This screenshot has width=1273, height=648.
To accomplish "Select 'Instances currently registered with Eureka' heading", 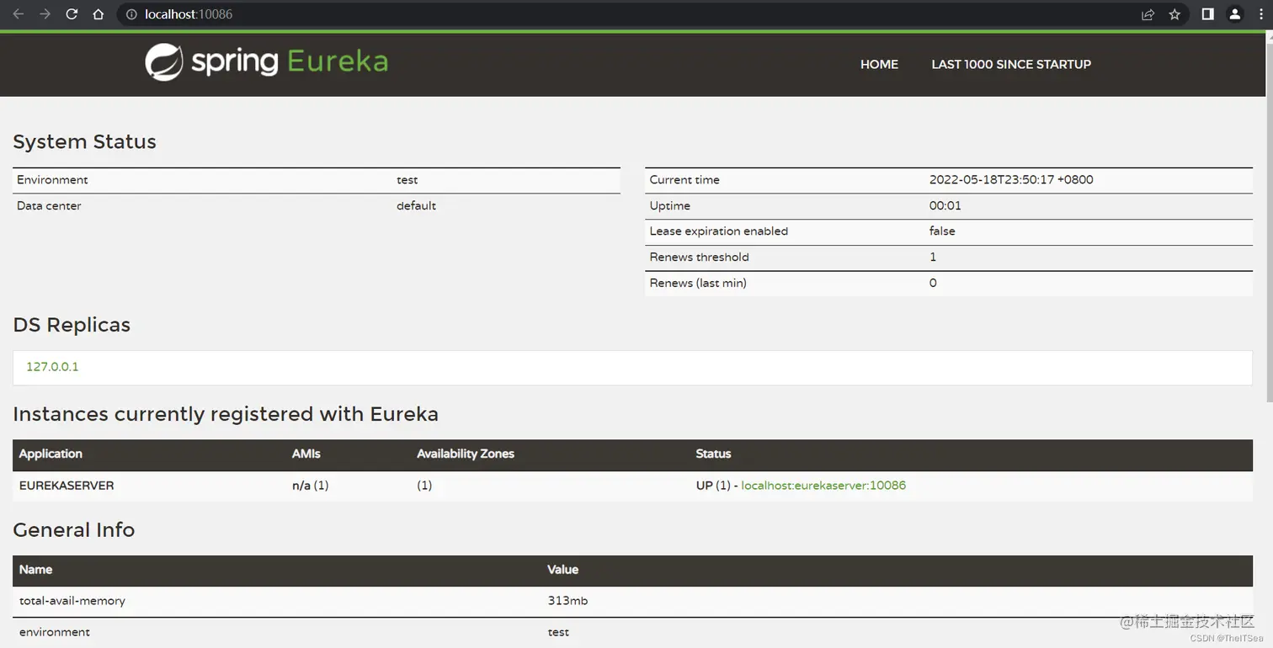I will (226, 414).
